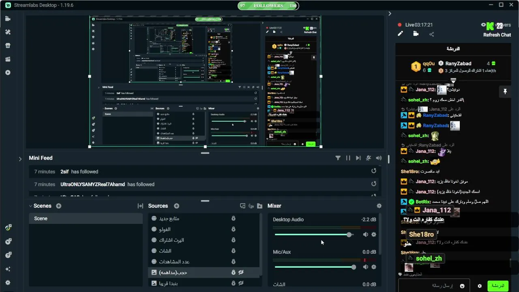Open the display selector icon in Sources header
The height and width of the screenshot is (292, 519).
pyautogui.click(x=242, y=206)
